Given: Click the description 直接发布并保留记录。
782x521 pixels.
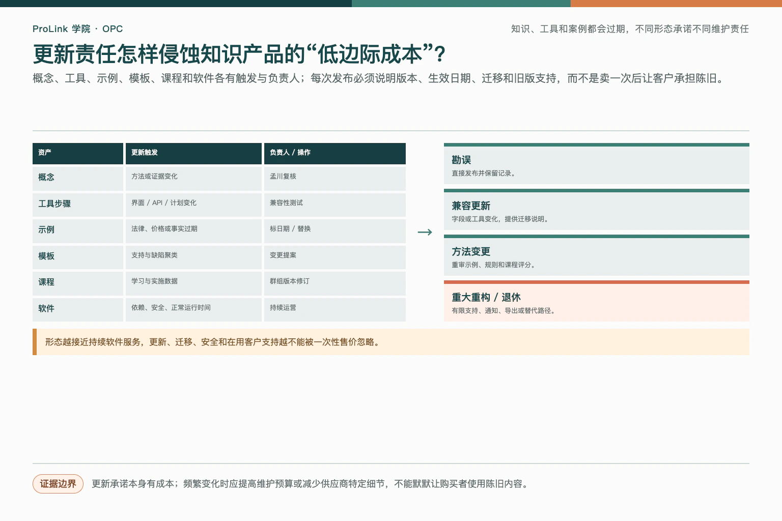Looking at the screenshot, I should (x=485, y=173).
